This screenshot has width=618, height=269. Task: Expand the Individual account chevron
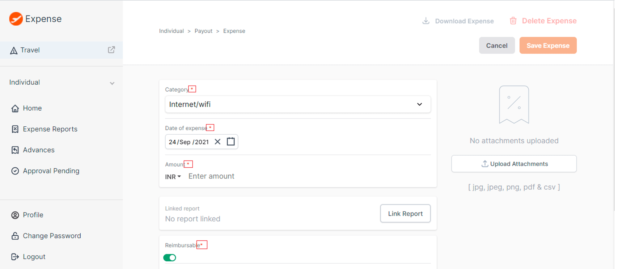[112, 83]
